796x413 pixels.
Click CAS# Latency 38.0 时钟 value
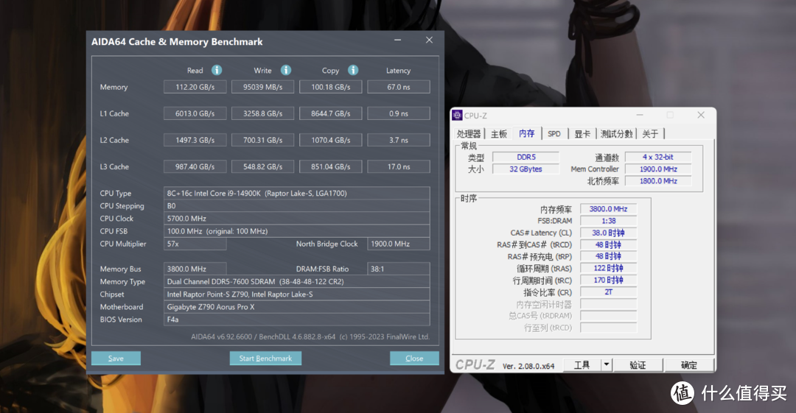coord(608,233)
